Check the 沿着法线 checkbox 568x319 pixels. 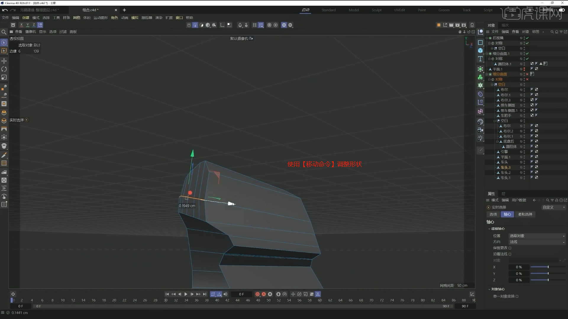[510, 254]
